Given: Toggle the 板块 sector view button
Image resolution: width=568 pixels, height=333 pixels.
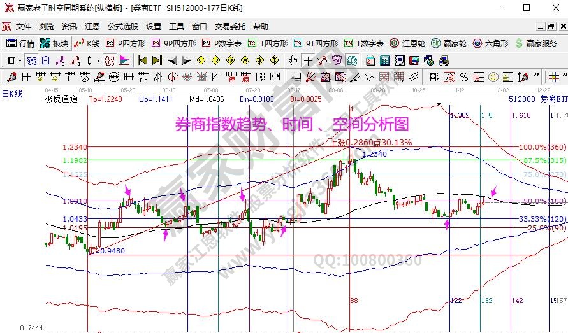Looking at the screenshot, I should pos(54,43).
